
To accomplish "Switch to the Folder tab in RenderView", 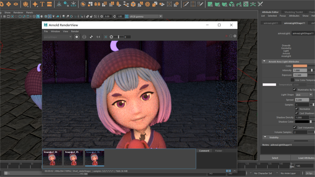I will 219,151.
